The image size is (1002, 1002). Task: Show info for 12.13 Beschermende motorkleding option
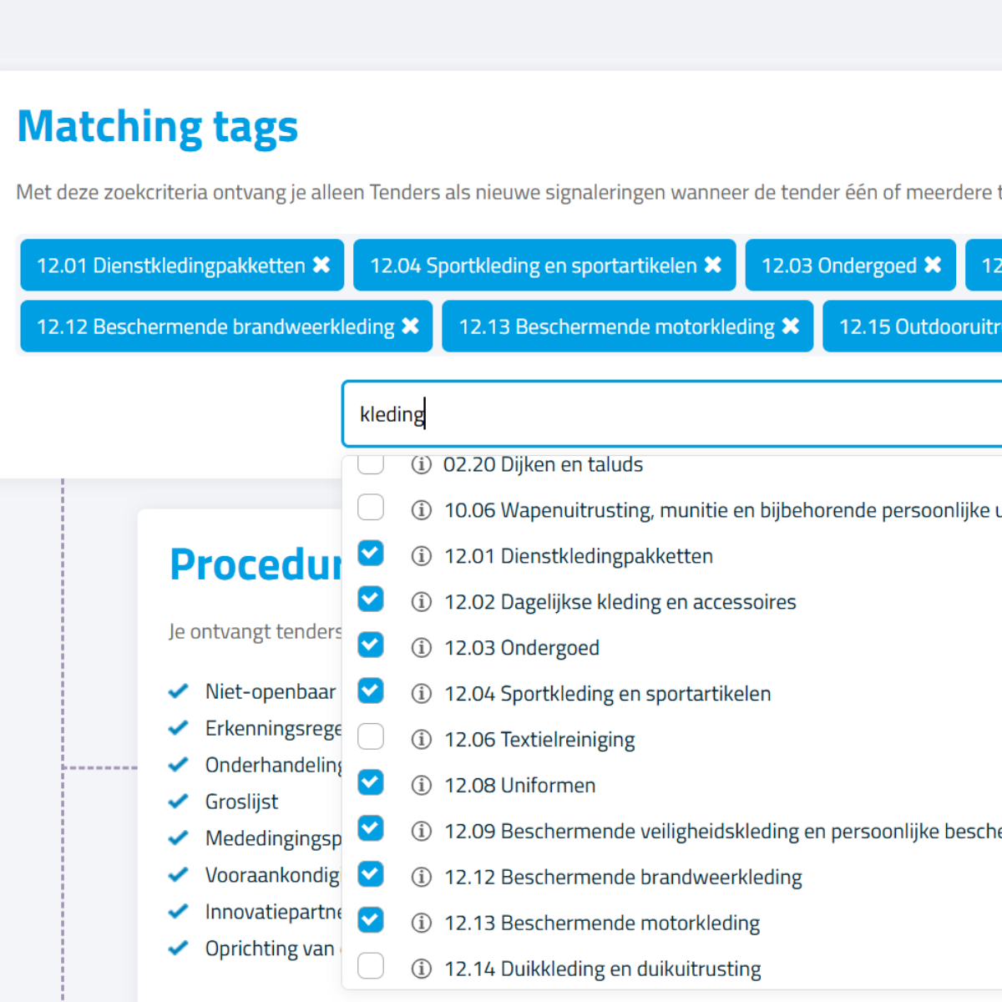click(x=422, y=924)
